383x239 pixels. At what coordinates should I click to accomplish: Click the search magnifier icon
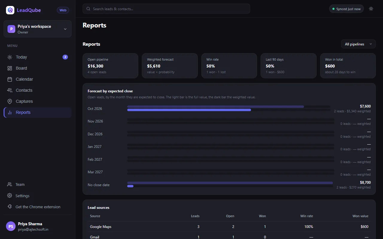[x=88, y=9]
